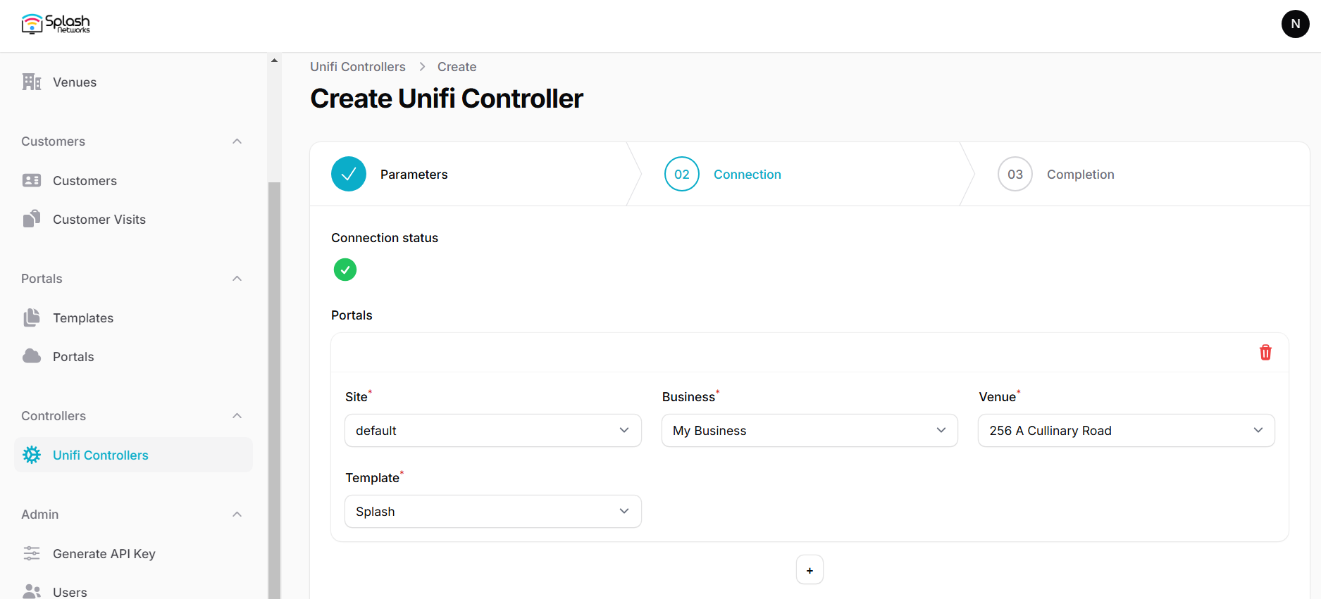Collapse the Admin sidebar section
Viewport: 1321px width, 599px height.
[237, 515]
